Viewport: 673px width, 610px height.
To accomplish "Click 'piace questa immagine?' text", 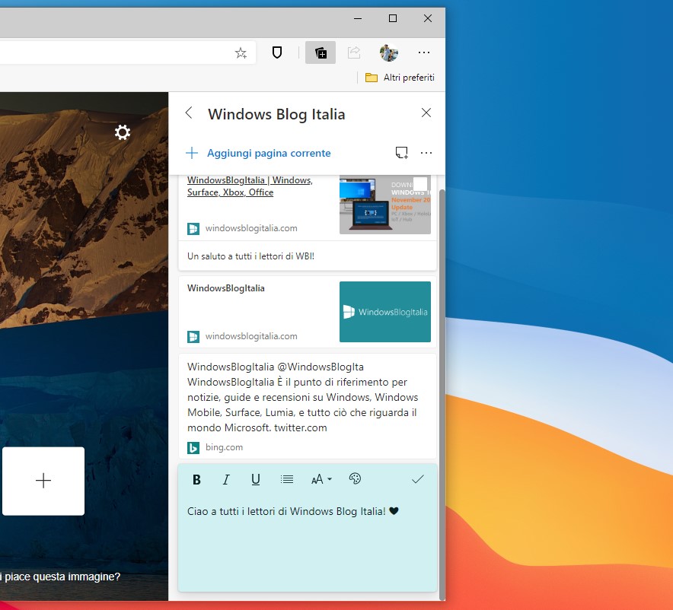I will pyautogui.click(x=62, y=577).
